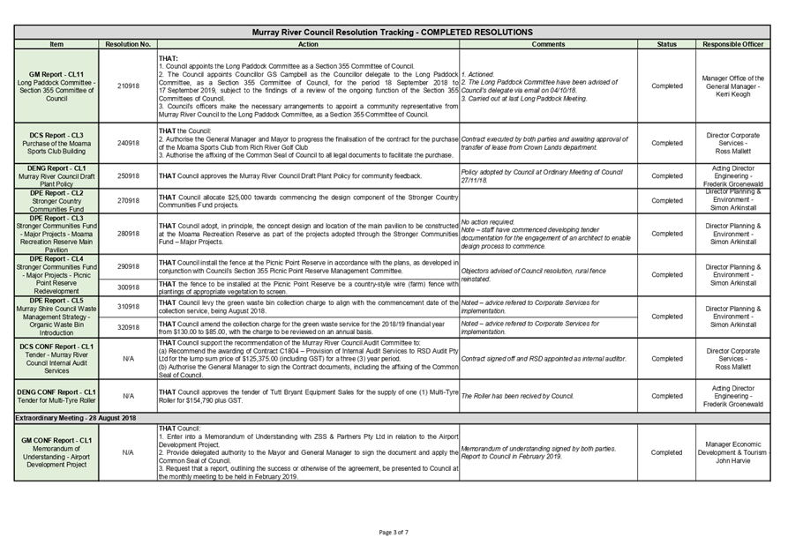Select the GM Report - CL11 Long Paddock item
The height and width of the screenshot is (552, 788).
tap(56, 86)
